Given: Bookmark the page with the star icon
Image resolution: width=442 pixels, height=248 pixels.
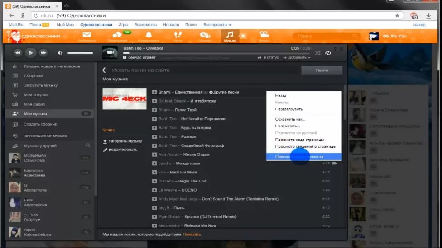Looking at the screenshot, I should click(x=397, y=15).
